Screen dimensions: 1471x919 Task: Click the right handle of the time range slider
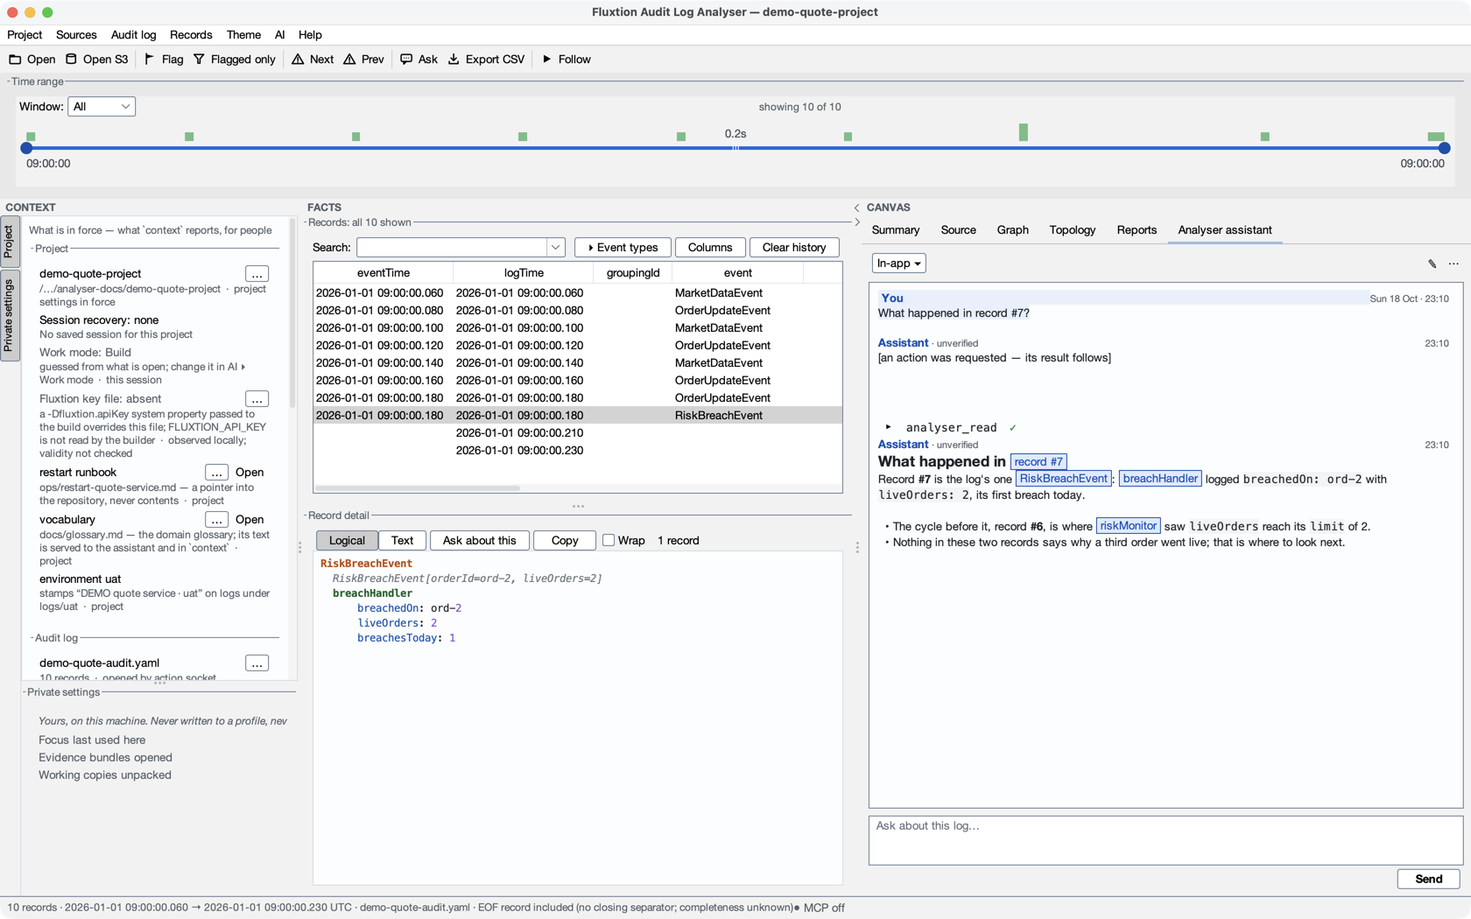click(x=1444, y=148)
